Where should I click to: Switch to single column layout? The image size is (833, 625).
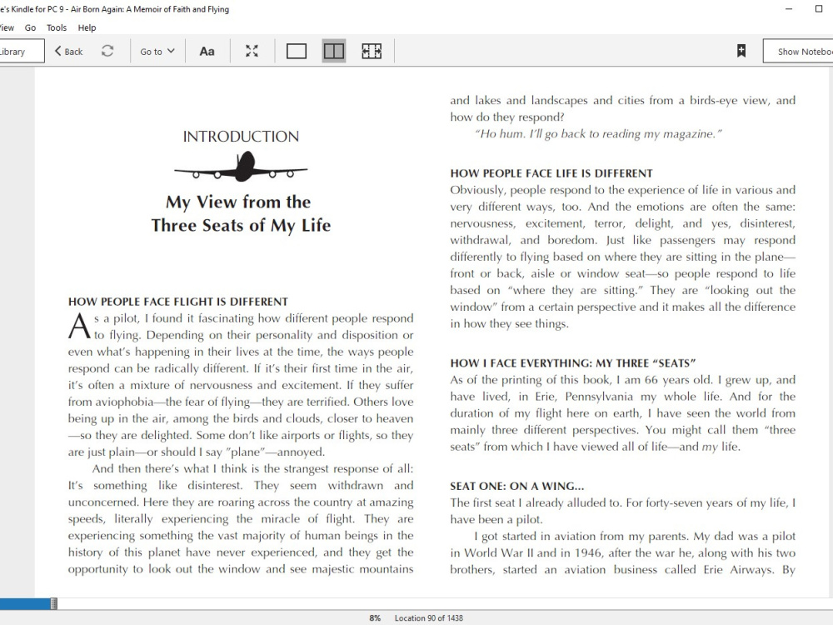297,51
